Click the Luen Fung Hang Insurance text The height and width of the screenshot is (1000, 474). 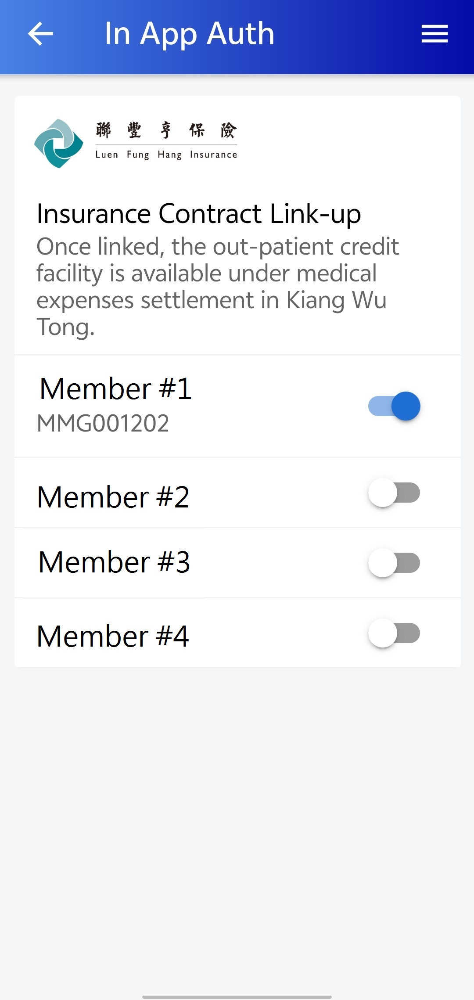[x=166, y=155]
